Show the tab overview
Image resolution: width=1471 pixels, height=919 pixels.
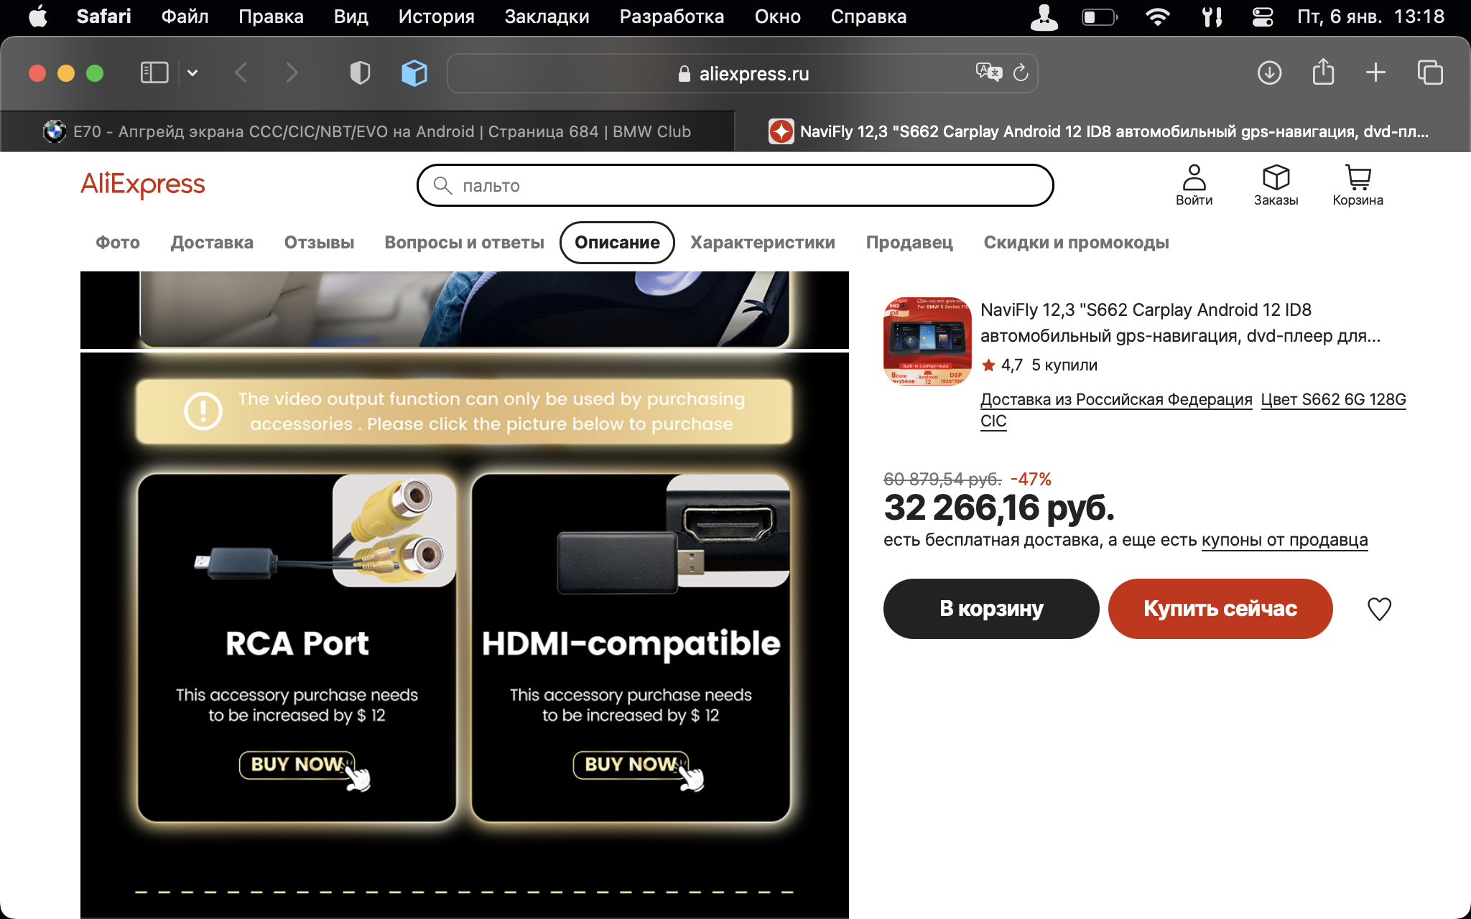click(x=1430, y=73)
